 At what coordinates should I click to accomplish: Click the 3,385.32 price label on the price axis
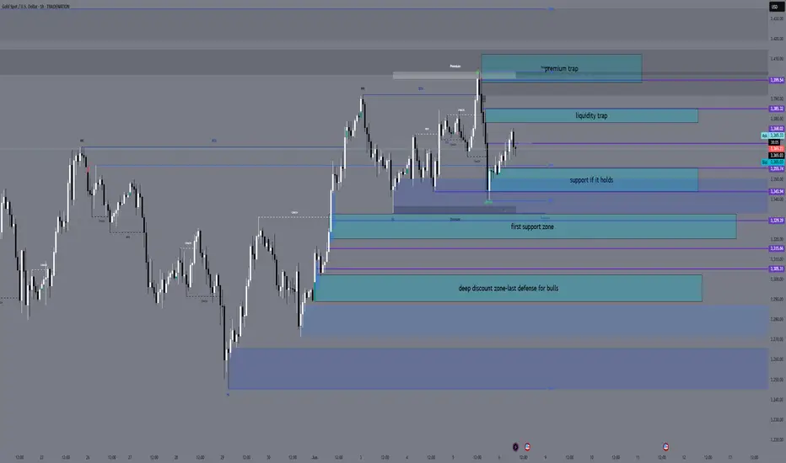777,109
